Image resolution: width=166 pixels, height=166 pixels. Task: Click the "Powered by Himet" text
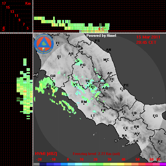pyautogui.click(x=101, y=36)
